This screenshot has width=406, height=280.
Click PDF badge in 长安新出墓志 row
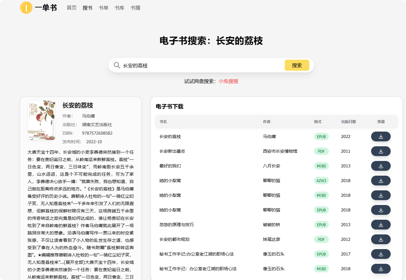321,151
